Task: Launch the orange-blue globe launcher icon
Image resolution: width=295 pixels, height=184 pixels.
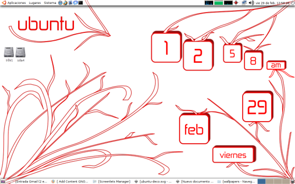Action: click(65, 3)
